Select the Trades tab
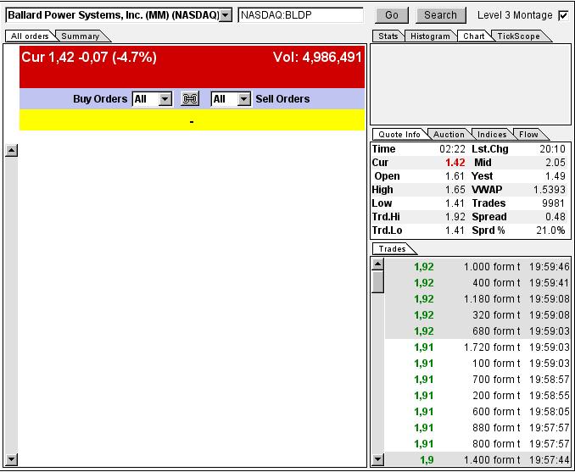The image size is (575, 472). point(393,249)
